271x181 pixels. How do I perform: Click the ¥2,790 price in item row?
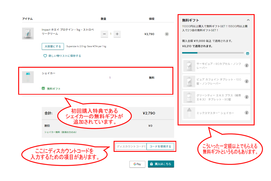pos(149,34)
